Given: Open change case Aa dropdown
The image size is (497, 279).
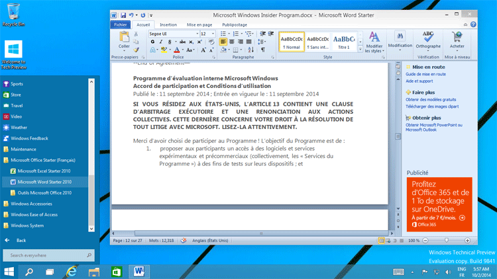Looking at the screenshot, I should pyautogui.click(x=190, y=50).
